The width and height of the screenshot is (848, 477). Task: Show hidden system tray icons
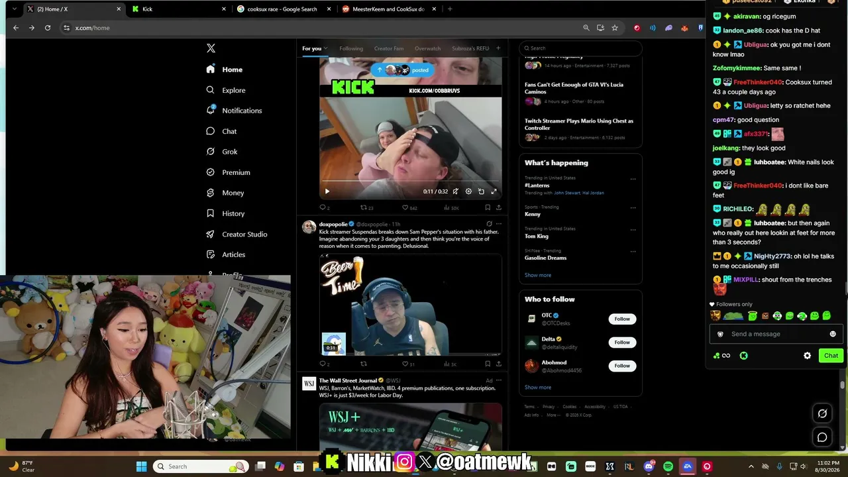[x=751, y=466]
